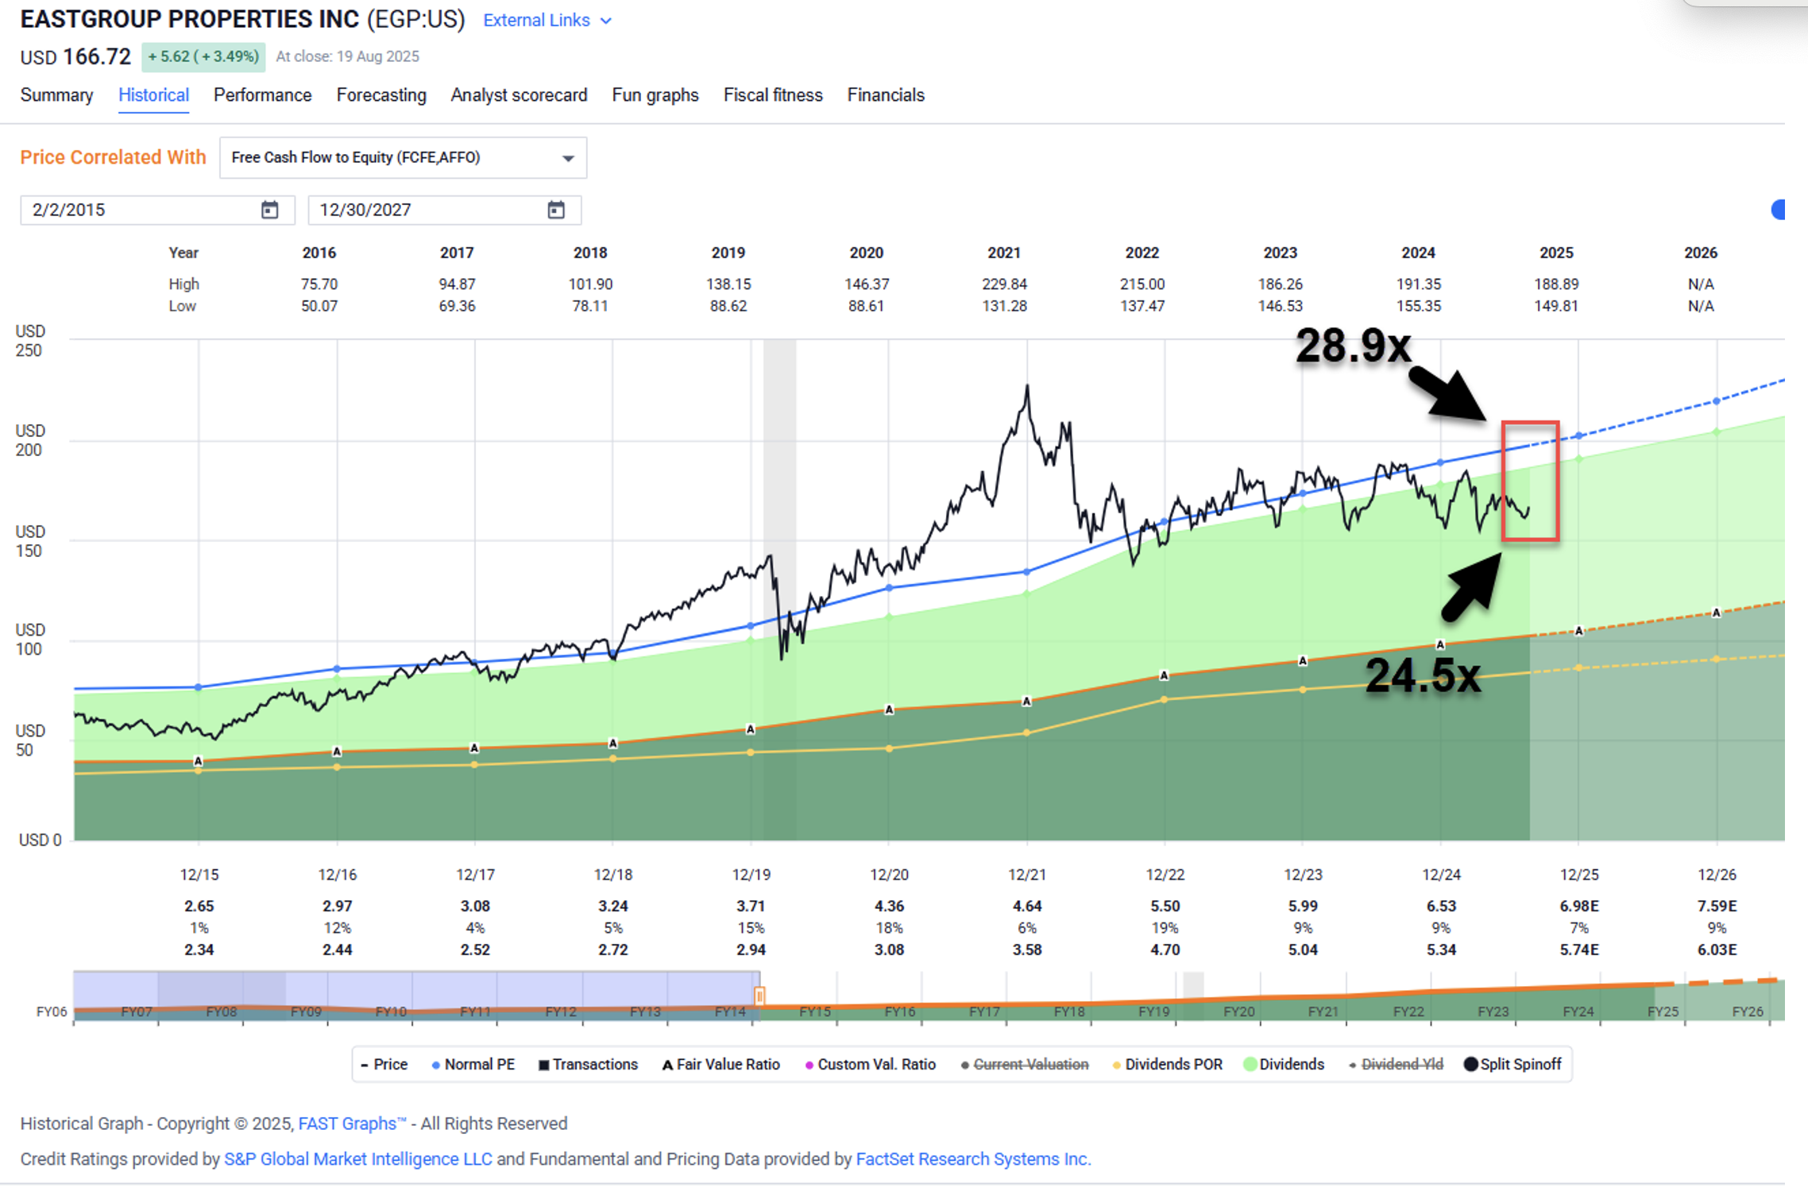The width and height of the screenshot is (1808, 1203).
Task: Click the +5.62 (+3.49%) price change badge
Action: coord(203,56)
